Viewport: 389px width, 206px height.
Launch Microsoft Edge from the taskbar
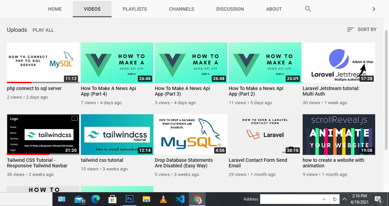[x=95, y=199]
